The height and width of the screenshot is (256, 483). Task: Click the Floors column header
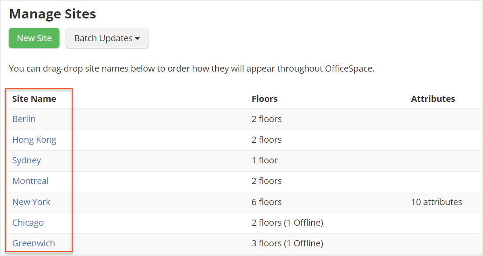[264, 98]
